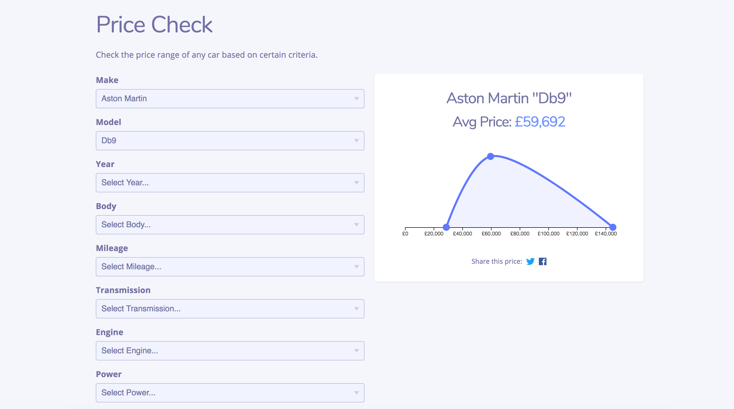Open the Select Transmission dropdown

[x=230, y=309]
